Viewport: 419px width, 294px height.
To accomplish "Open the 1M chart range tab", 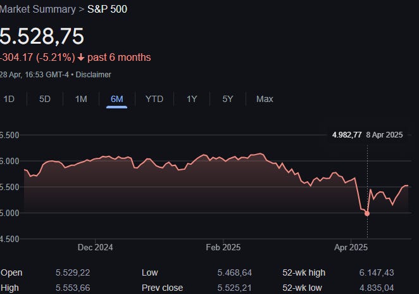I will click(x=81, y=99).
